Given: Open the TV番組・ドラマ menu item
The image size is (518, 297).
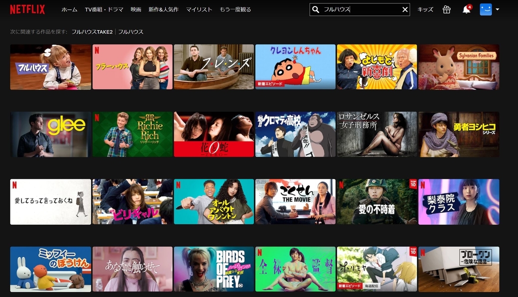Looking at the screenshot, I should tap(104, 10).
